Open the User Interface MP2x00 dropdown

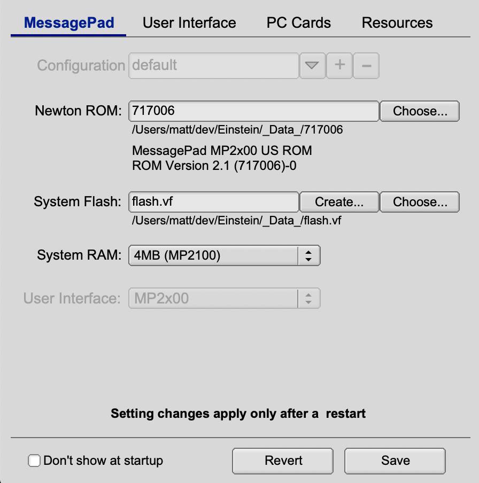224,298
